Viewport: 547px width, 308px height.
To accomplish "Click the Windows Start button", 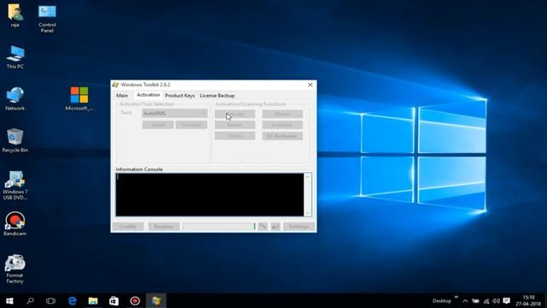I will 9,300.
